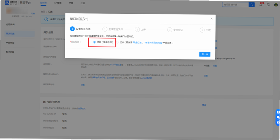Click the 下一步 button in the dialog
The width and height of the screenshot is (280, 140).
[205, 54]
